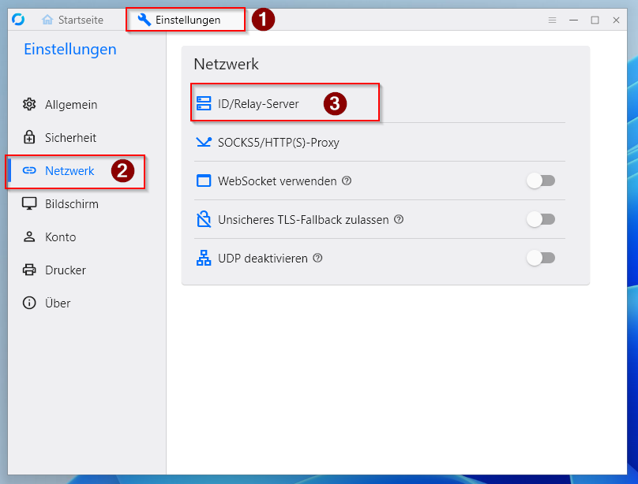Viewport: 638px width, 484px height.
Task: Toggle Unsicheres TLS-Fallback zulassen switch
Action: (541, 219)
